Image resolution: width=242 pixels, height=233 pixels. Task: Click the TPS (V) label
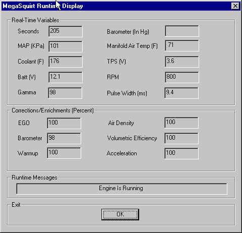pyautogui.click(x=116, y=62)
